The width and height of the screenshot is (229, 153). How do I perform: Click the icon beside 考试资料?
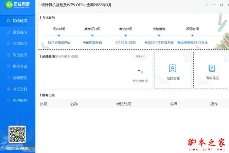(8, 89)
